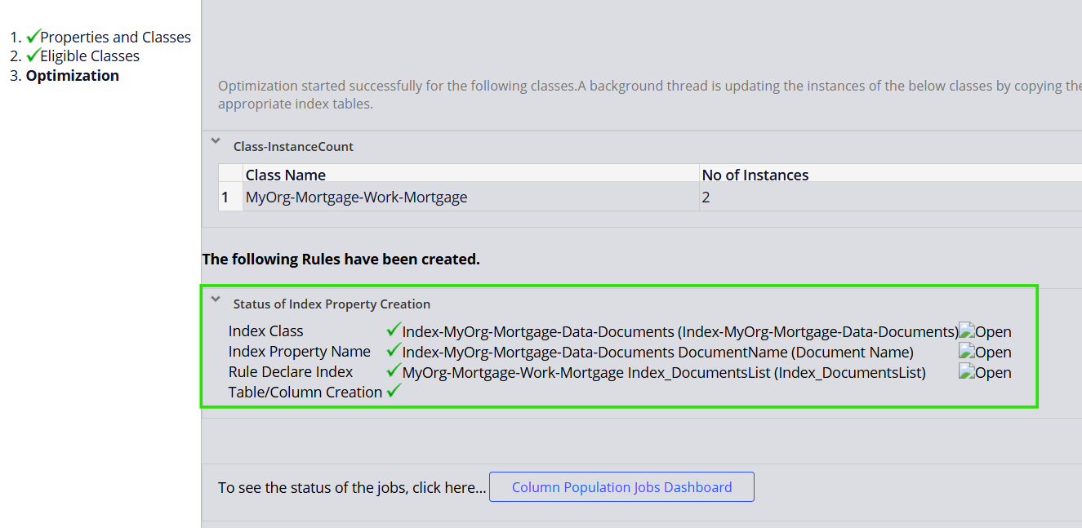Click the checkmark beside Rule Declare Index status
1082x528 pixels.
[394, 370]
